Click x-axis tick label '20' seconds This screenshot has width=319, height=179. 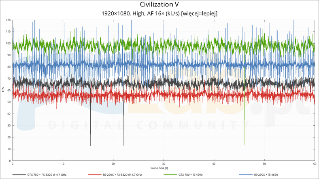[113, 164]
